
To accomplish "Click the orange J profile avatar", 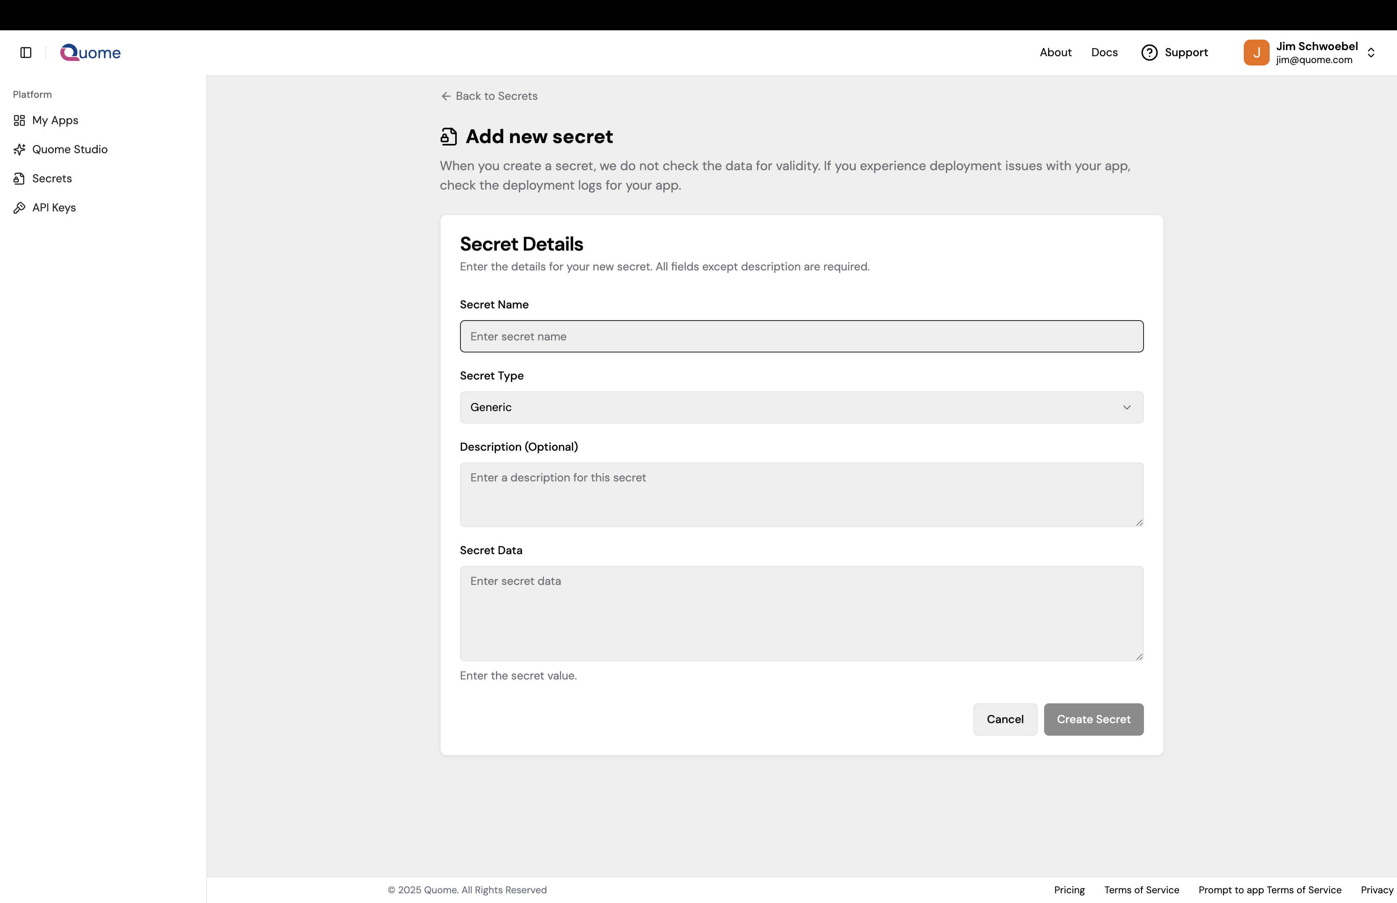I will pyautogui.click(x=1256, y=52).
